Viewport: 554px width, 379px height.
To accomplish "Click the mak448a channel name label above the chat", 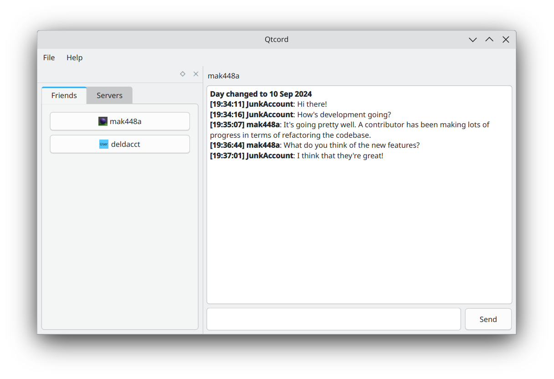I will (223, 76).
